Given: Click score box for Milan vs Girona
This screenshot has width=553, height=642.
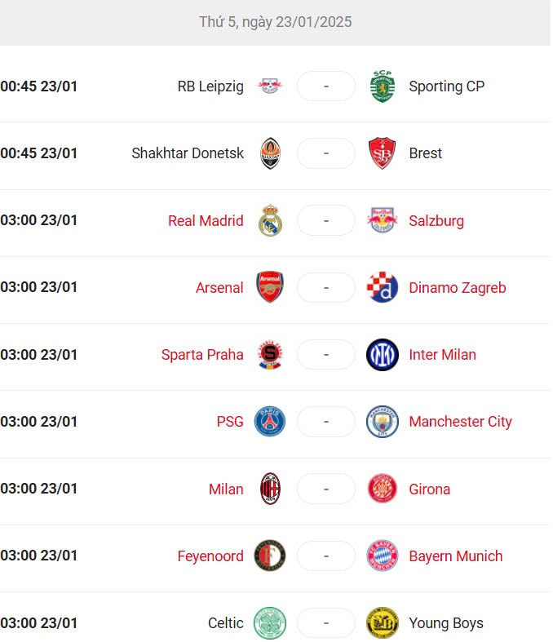Looking at the screenshot, I should coord(325,489).
